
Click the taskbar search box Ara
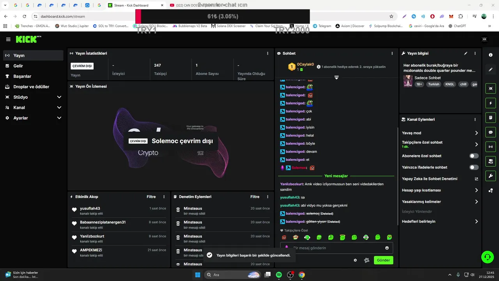tap(232, 275)
